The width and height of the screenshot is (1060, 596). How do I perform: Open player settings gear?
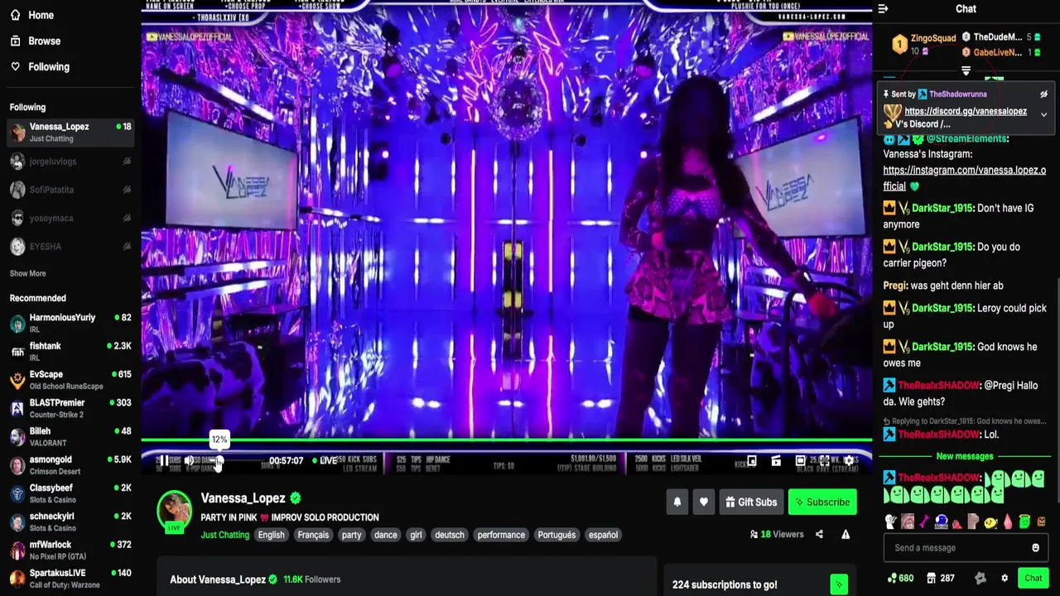[848, 461]
